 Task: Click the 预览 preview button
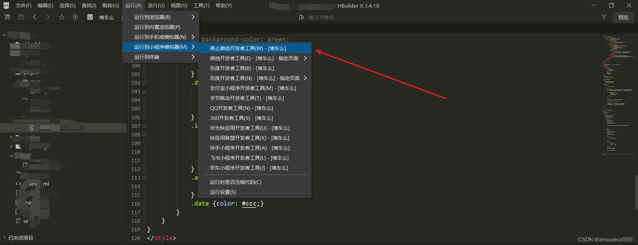623,17
